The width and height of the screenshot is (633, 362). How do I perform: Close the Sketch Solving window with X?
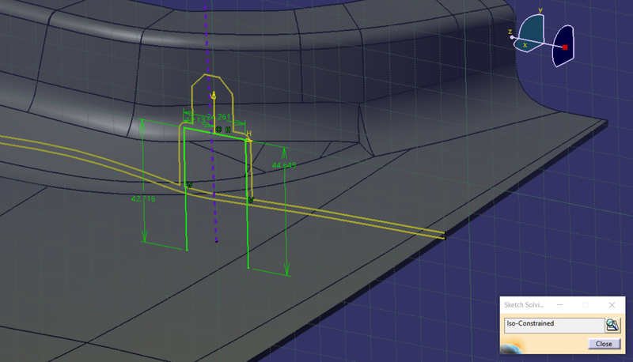612,304
